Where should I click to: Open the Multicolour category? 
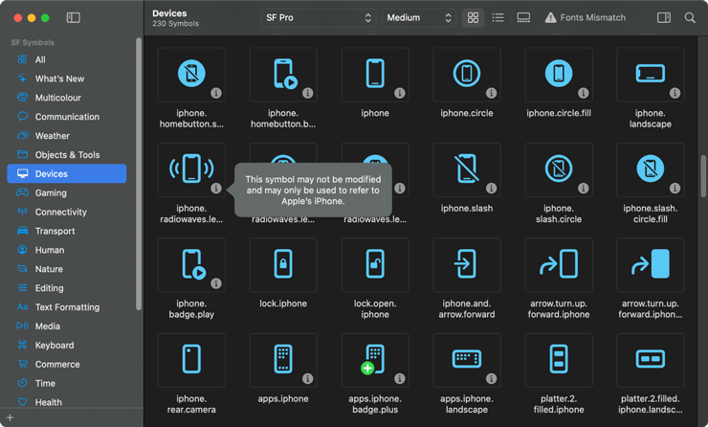click(67, 98)
